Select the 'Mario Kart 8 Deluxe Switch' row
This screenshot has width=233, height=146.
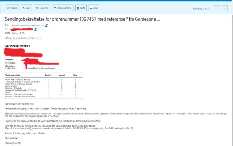click(44, 80)
